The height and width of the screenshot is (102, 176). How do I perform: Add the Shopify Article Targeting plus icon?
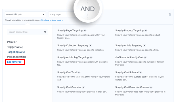coord(144,45)
